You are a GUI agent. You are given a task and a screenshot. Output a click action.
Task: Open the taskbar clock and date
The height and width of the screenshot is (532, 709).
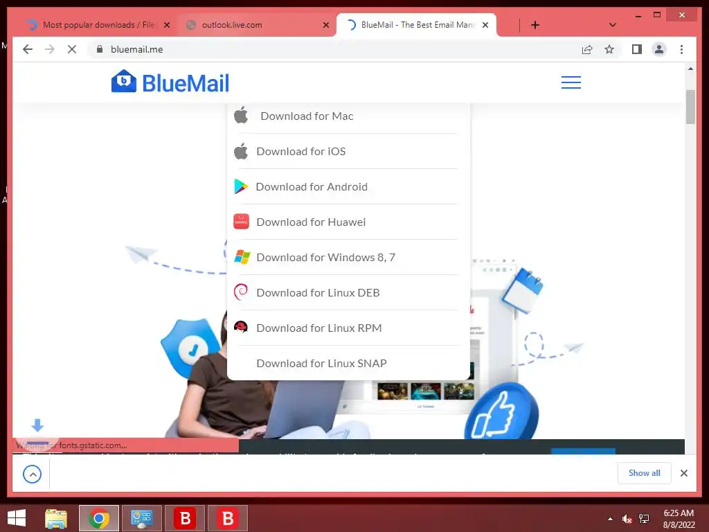pyautogui.click(x=679, y=519)
